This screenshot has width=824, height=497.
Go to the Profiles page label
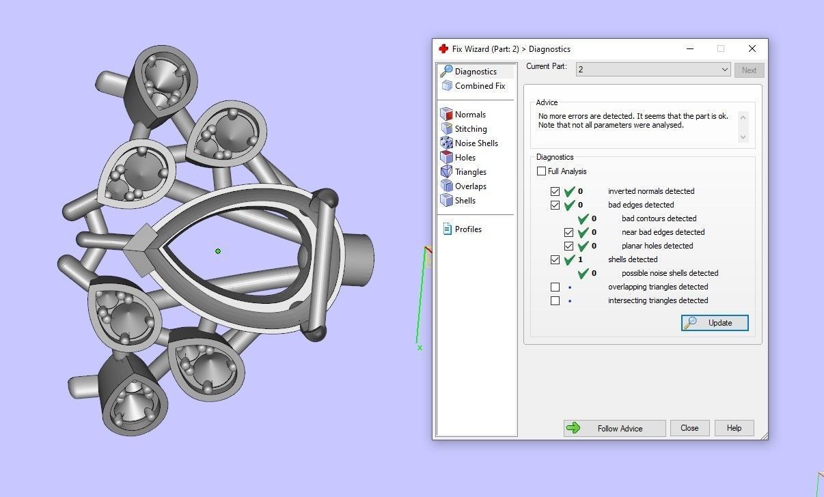pos(468,229)
